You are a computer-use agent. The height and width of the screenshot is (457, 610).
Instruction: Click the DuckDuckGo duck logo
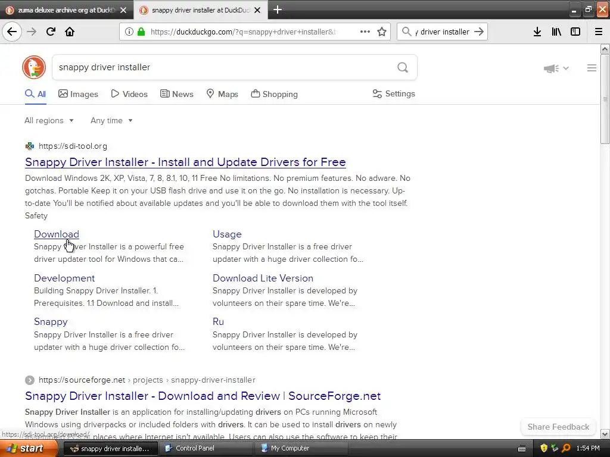click(x=34, y=67)
